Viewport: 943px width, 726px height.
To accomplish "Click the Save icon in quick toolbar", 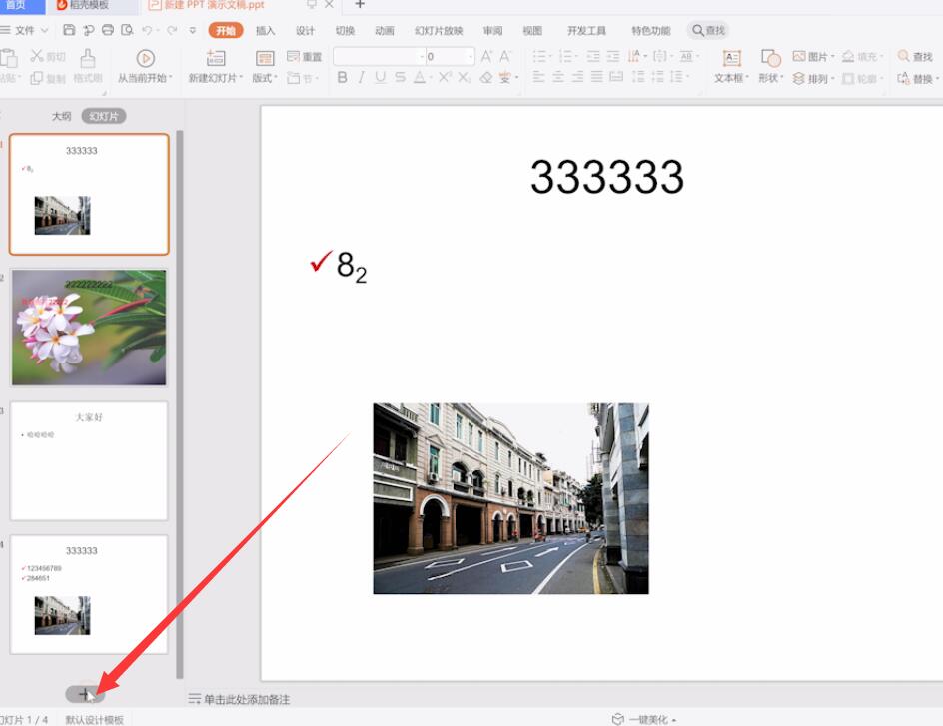I will 69,30.
